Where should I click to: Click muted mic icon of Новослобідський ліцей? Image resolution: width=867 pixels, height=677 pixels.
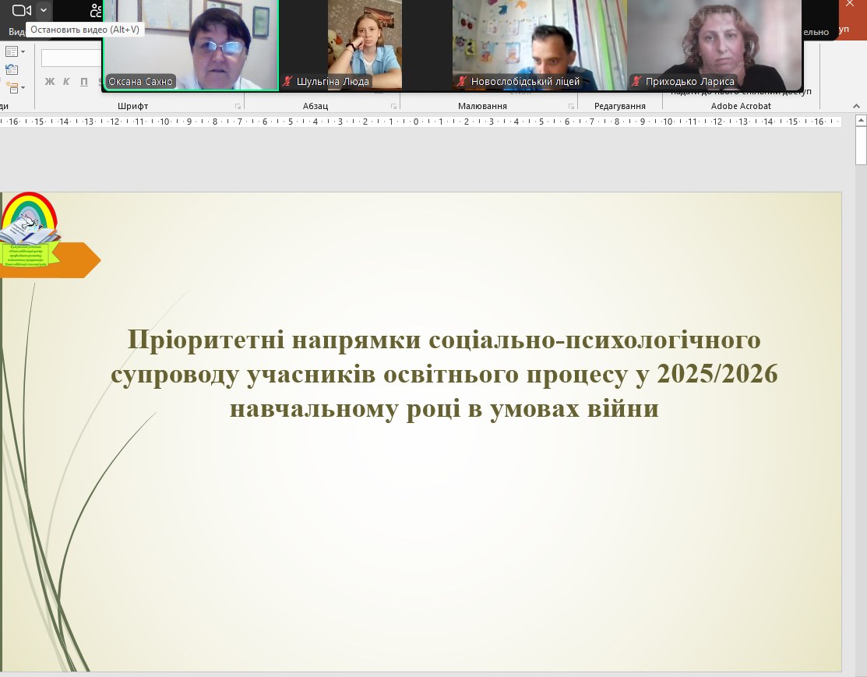click(462, 81)
